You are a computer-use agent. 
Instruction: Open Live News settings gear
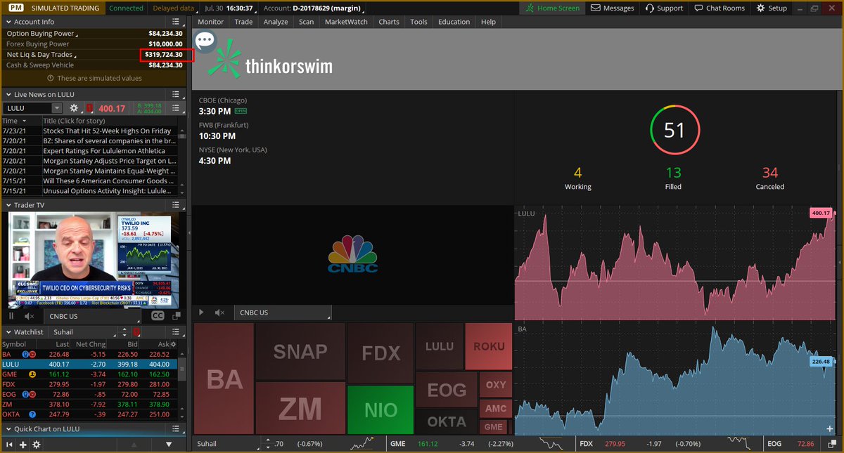74,108
